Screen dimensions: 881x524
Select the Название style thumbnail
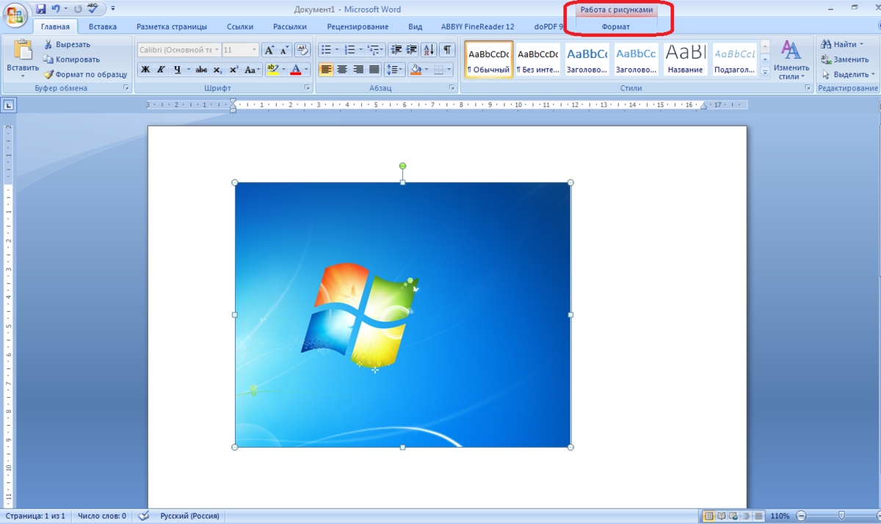pos(686,59)
